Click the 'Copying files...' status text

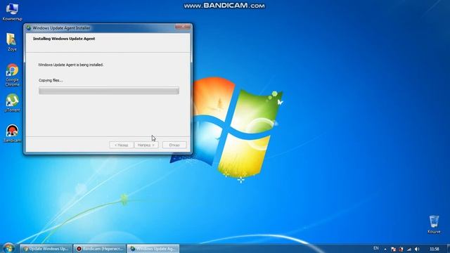tap(51, 80)
